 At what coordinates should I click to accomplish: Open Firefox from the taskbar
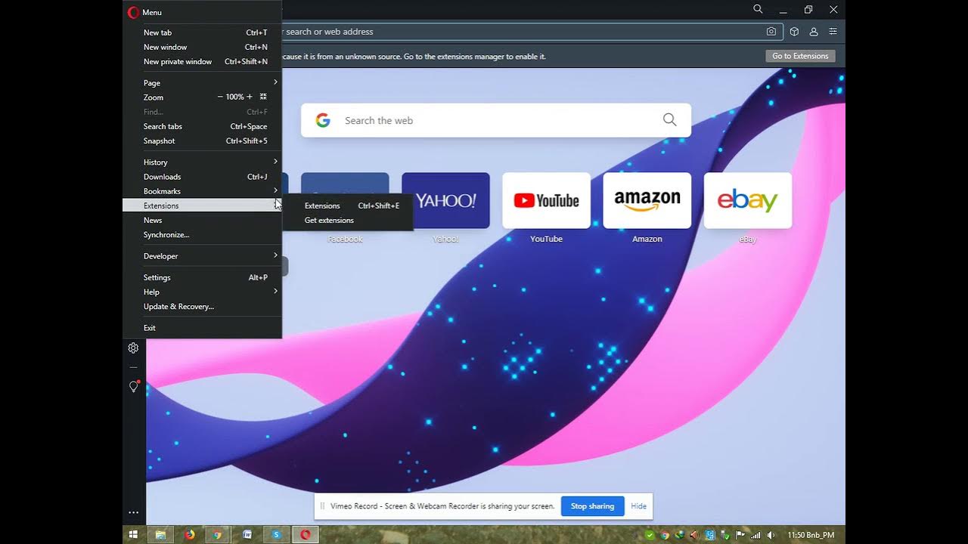pos(189,535)
